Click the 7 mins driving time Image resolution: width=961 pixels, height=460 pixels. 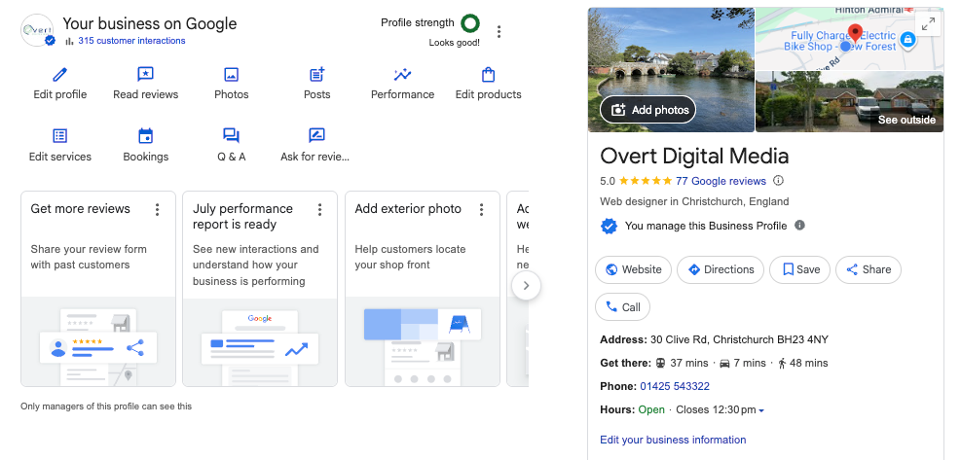750,363
